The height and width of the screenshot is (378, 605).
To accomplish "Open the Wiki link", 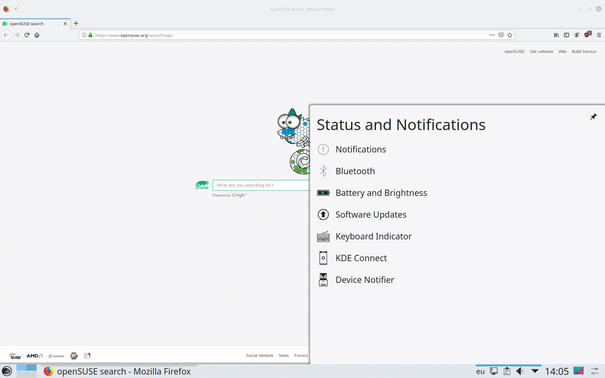I will [562, 52].
